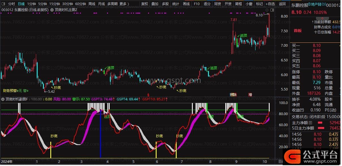Switch to 分时 intraday view
The width and height of the screenshot is (342, 166).
pyautogui.click(x=12, y=4)
